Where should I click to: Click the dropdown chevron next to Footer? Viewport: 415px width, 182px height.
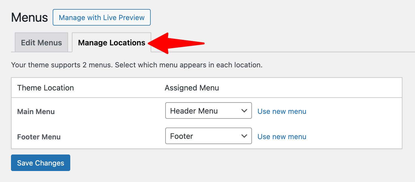(x=244, y=136)
